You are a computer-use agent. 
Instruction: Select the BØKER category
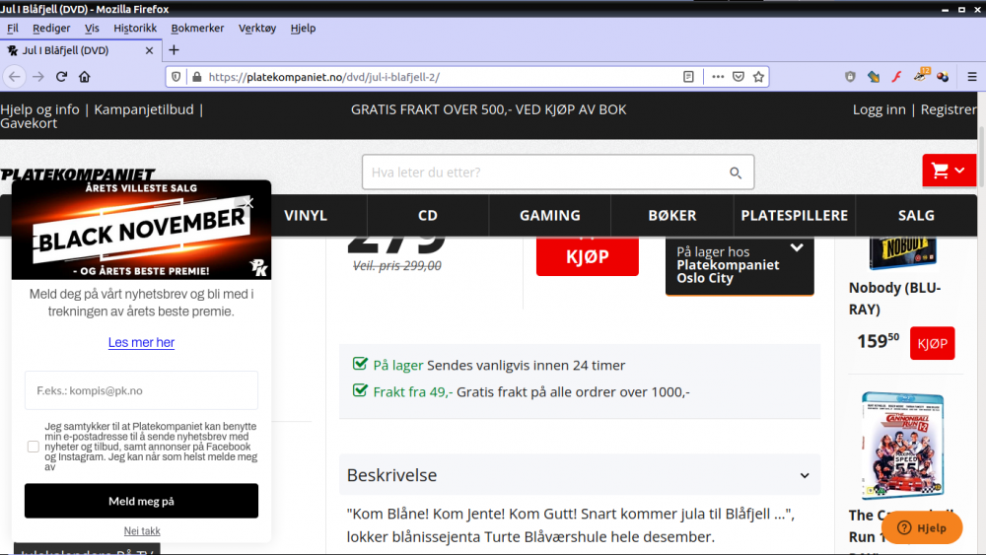pos(672,216)
